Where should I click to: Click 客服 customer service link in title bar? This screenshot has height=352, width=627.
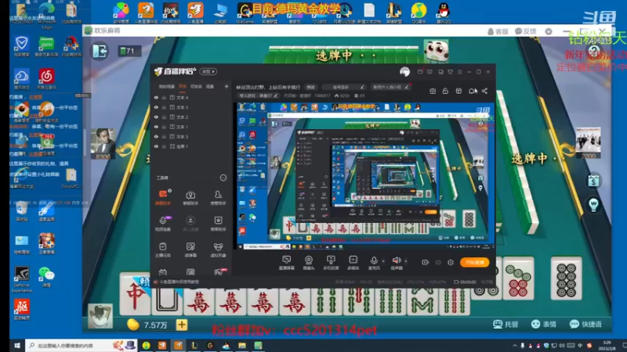click(498, 31)
